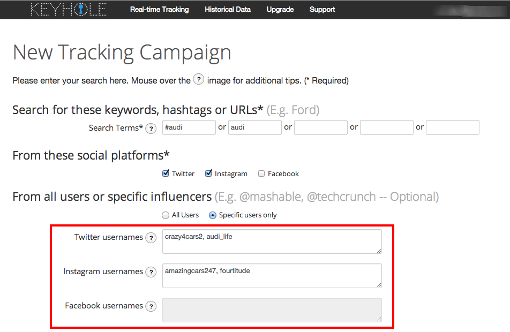Click the resize handle of the Twitter usernames box
Screen dimensions: 510x332
coord(379,251)
